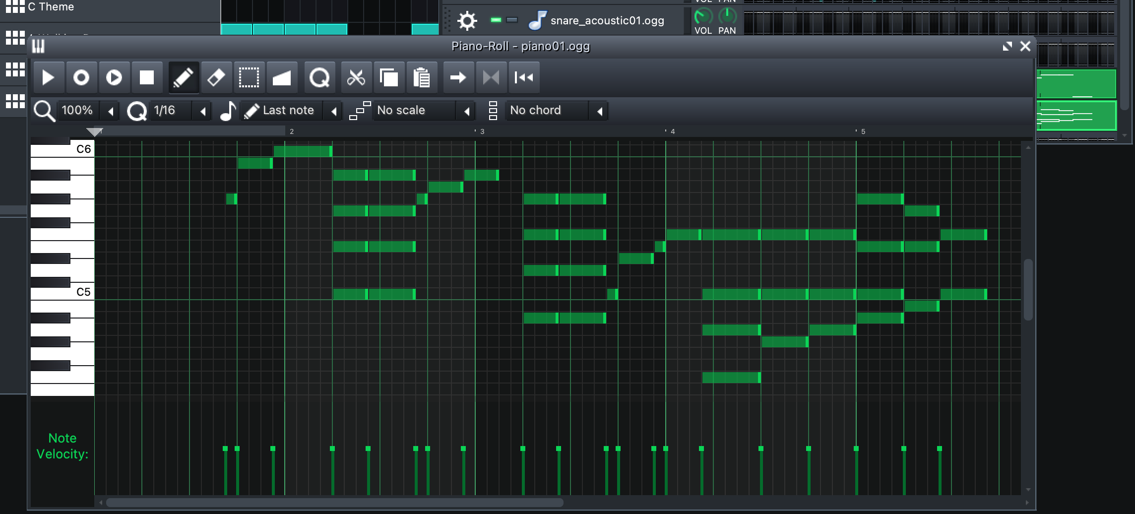This screenshot has width=1135, height=514.
Task: Toggle solo LED on snare track
Action: coord(512,20)
